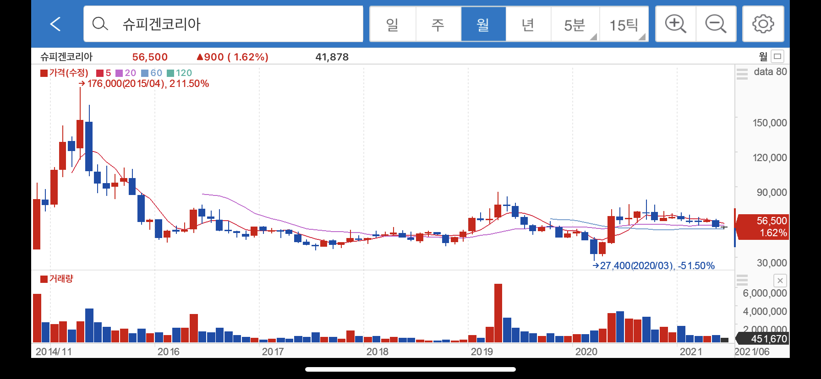Tap the 슈피겐코리아 stock name label
This screenshot has height=379, width=821.
pos(66,57)
